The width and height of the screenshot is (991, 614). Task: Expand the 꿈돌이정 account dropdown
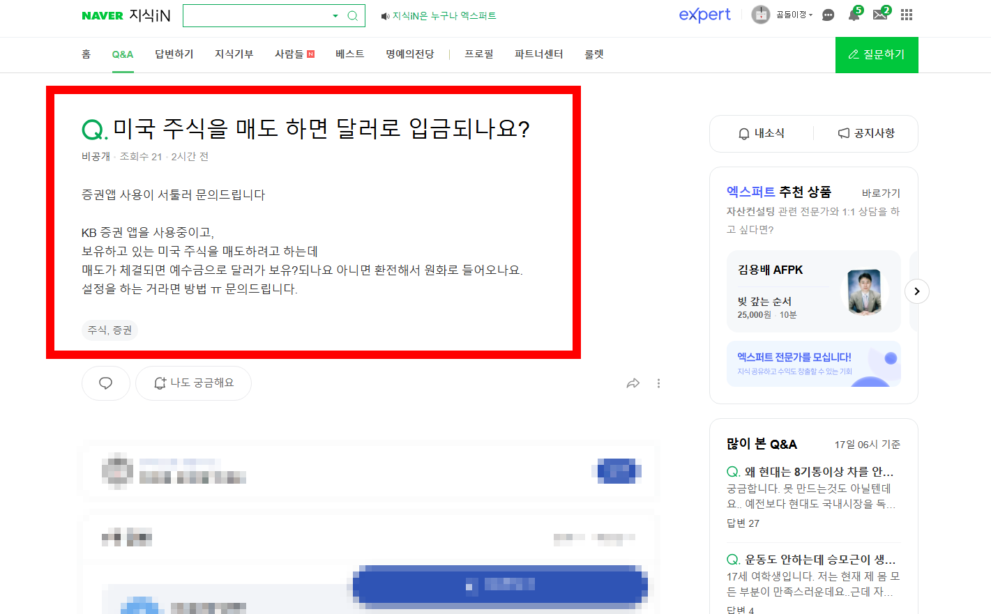pos(794,15)
